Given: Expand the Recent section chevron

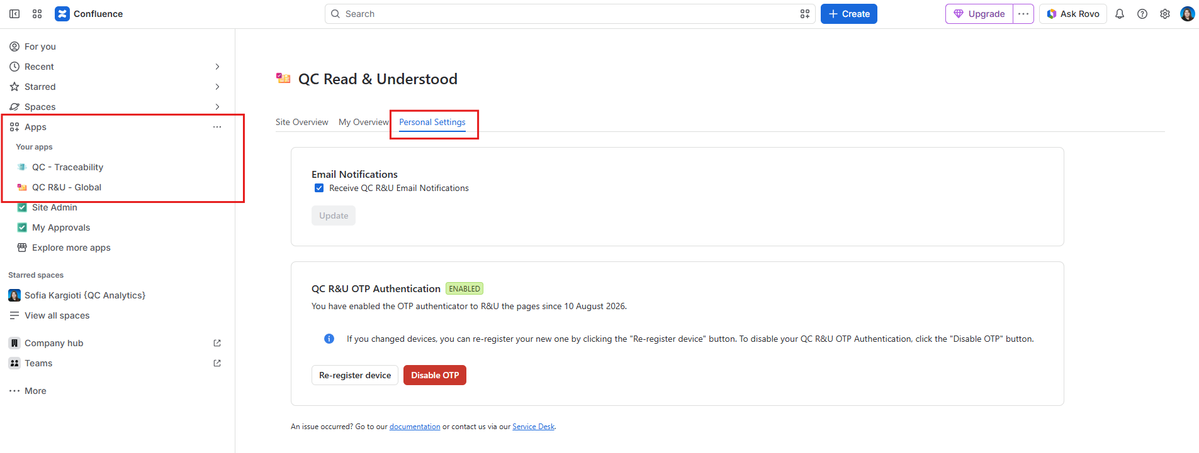Looking at the screenshot, I should tap(217, 67).
